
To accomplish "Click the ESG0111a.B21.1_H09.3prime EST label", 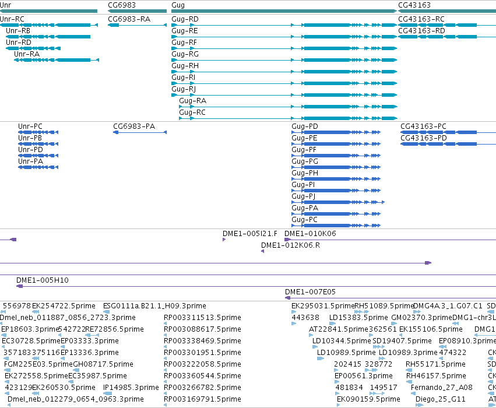I will pyautogui.click(x=154, y=306).
